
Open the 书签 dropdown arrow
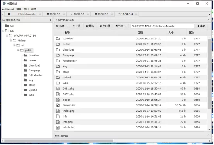(126, 26)
